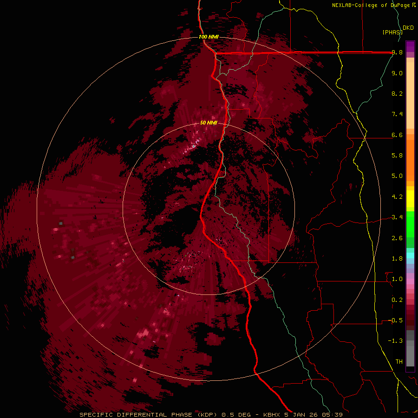Screen dimensions: 418x418
Task: Click the 0.2 value on color scale
Action: (x=397, y=300)
